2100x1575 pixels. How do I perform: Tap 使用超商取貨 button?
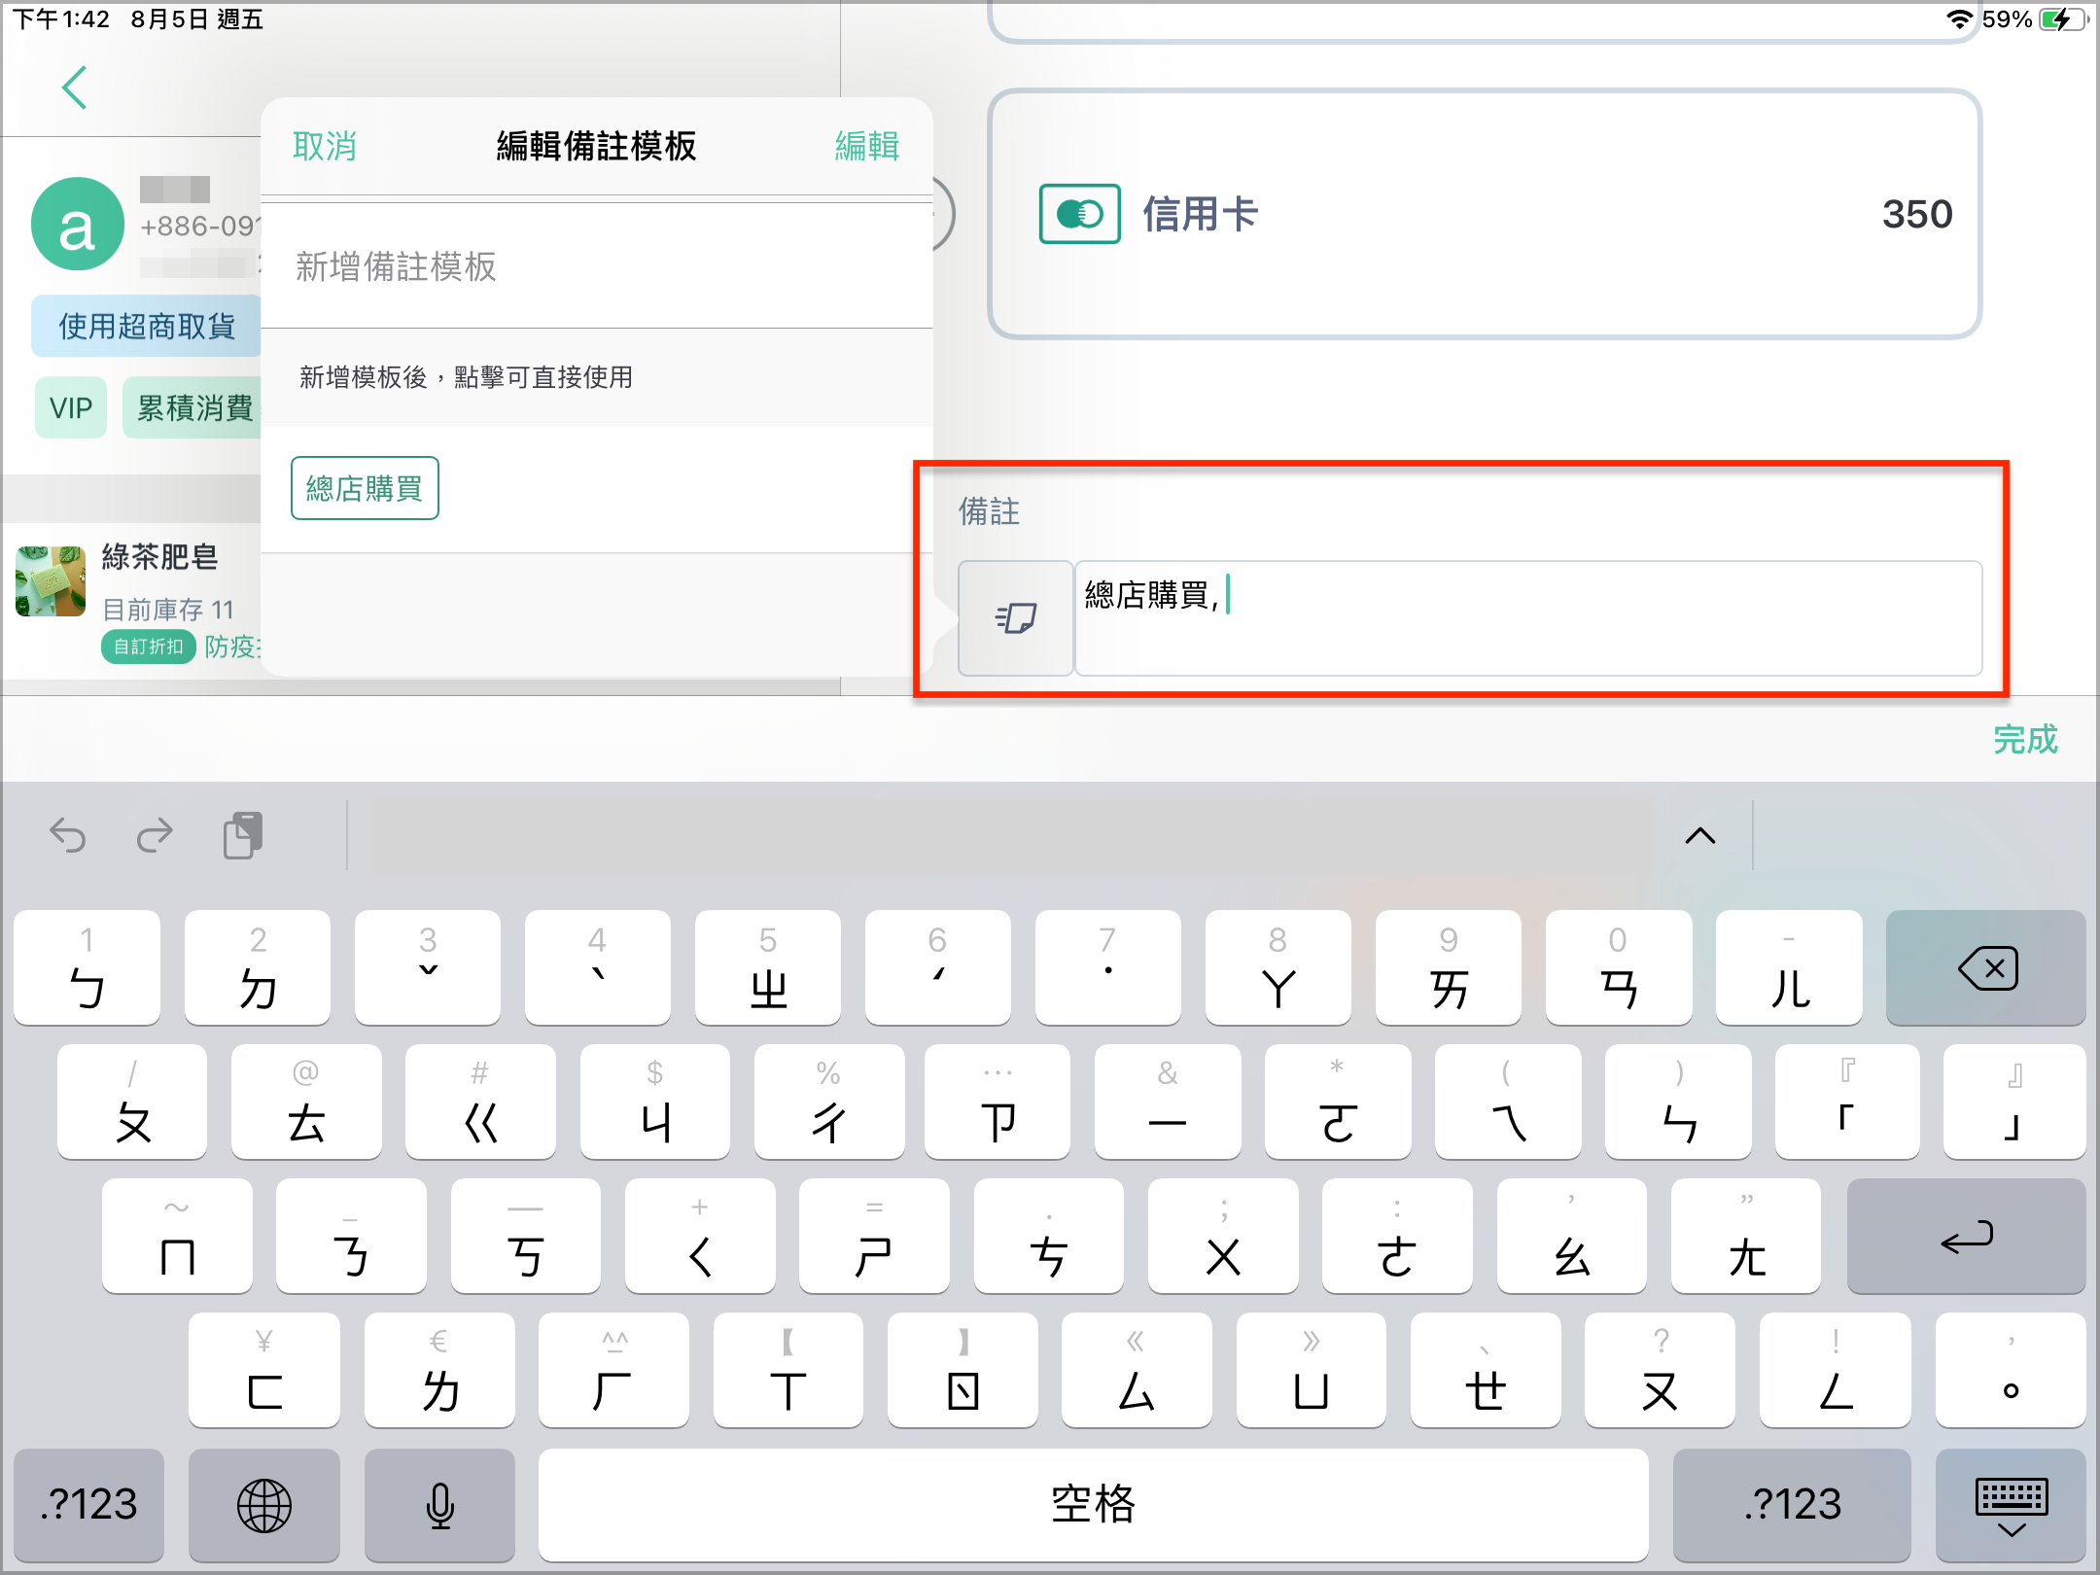point(147,326)
